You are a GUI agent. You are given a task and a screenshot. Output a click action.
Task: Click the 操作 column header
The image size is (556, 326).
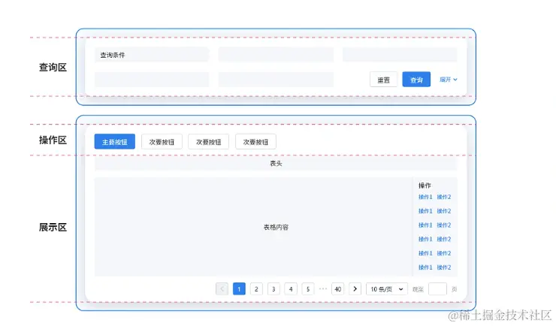(425, 186)
